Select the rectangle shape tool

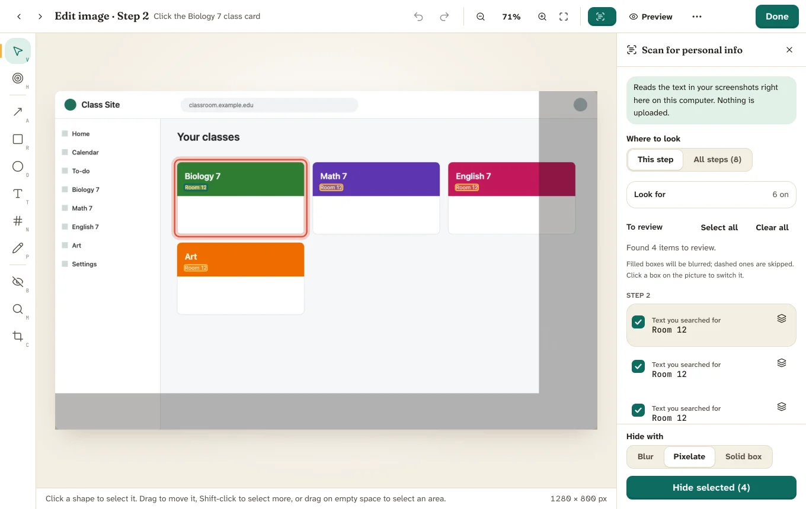pyautogui.click(x=18, y=139)
